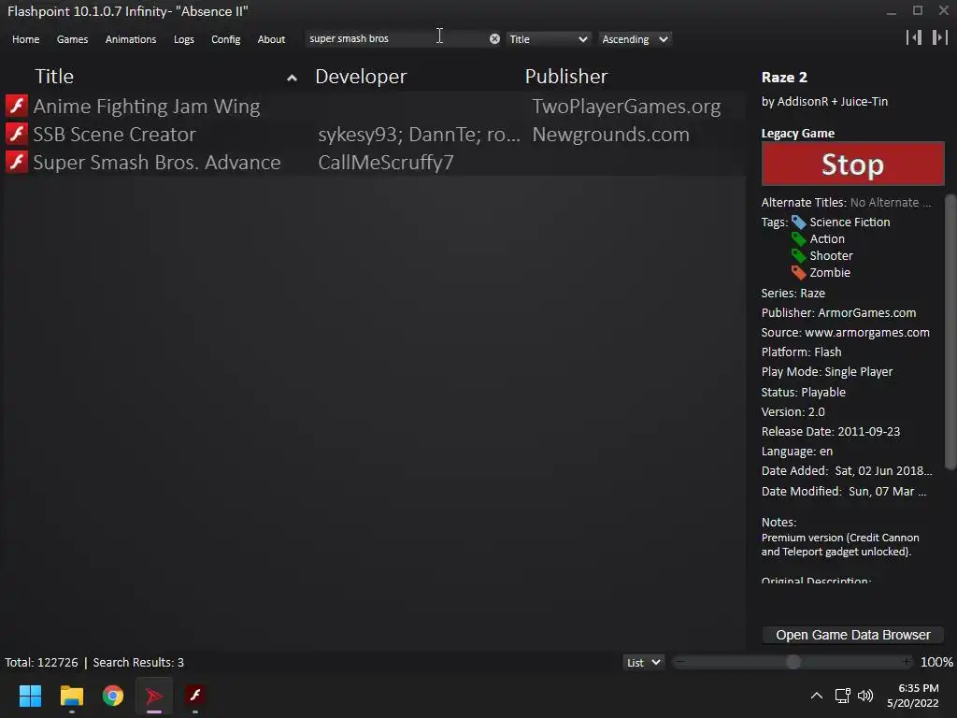Image resolution: width=957 pixels, height=718 pixels.
Task: Click the Shooter tag text
Action: (831, 256)
